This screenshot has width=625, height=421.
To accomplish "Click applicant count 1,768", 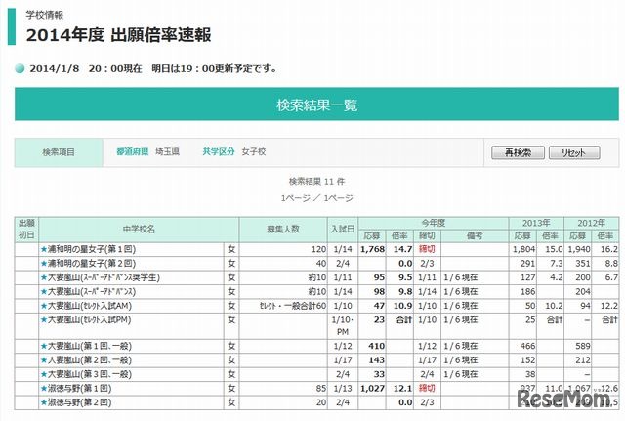I will 373,249.
